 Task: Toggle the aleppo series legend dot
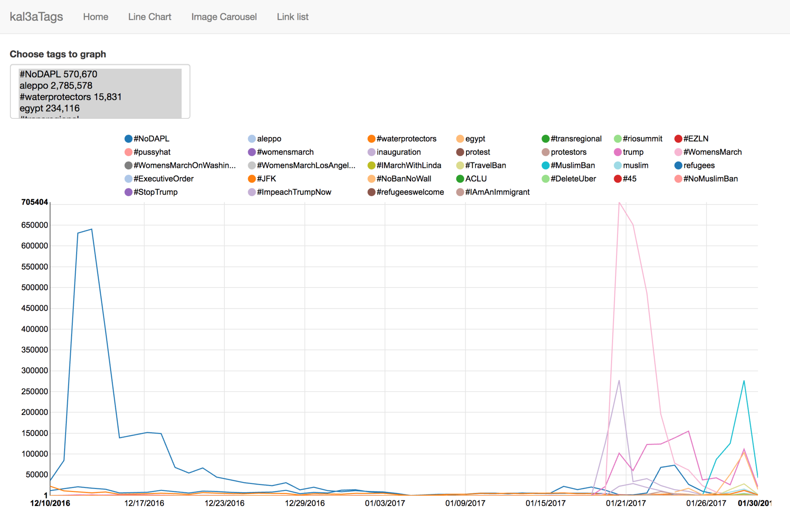coord(252,139)
